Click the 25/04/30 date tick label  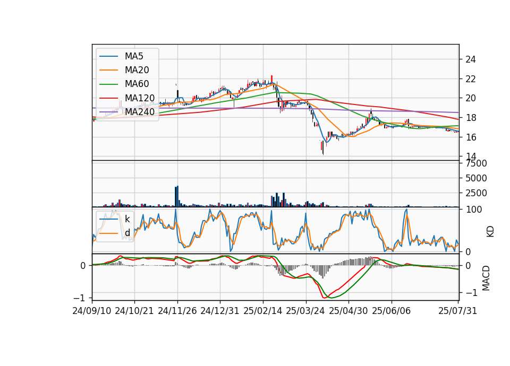point(348,311)
